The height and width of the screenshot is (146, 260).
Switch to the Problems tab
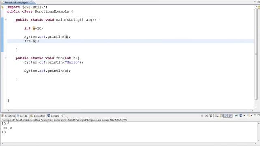(x=8, y=116)
